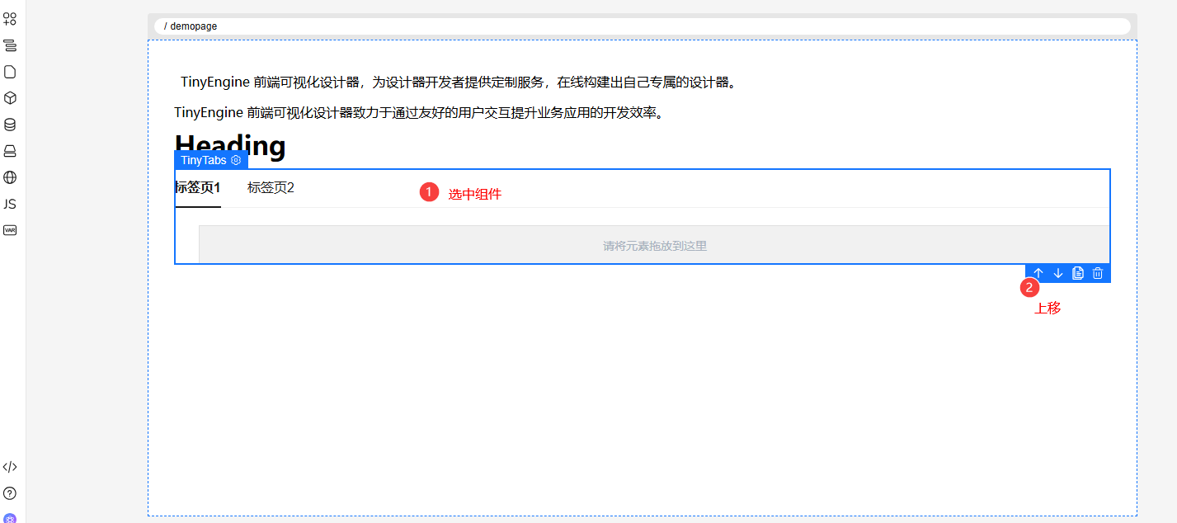The height and width of the screenshot is (523, 1177).
Task: Open the outline tree panel icon
Action: click(10, 45)
